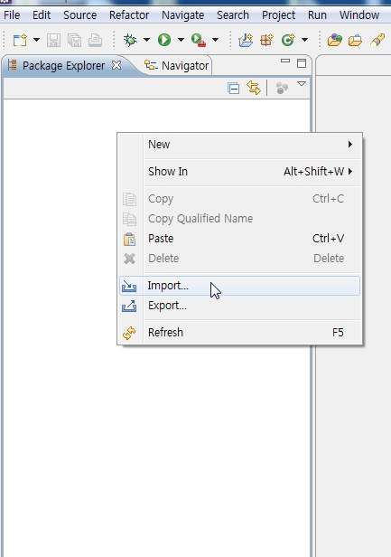Image resolution: width=391 pixels, height=557 pixels.
Task: Click the Collapse All icon in Package Explorer
Action: click(233, 88)
